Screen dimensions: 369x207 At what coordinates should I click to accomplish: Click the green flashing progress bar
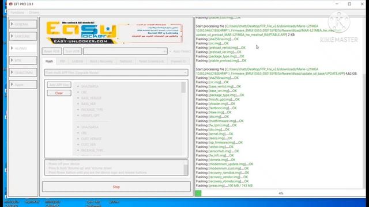coord(198,193)
